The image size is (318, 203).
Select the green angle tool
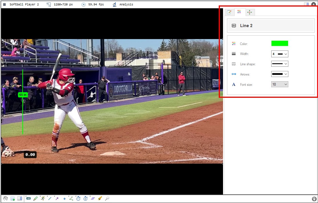click(x=71, y=198)
